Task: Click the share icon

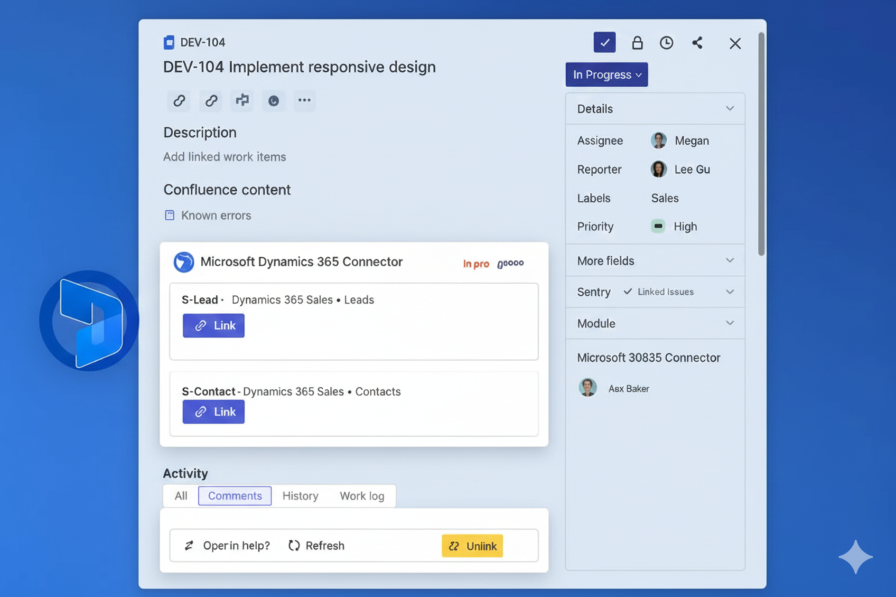Action: [x=697, y=43]
